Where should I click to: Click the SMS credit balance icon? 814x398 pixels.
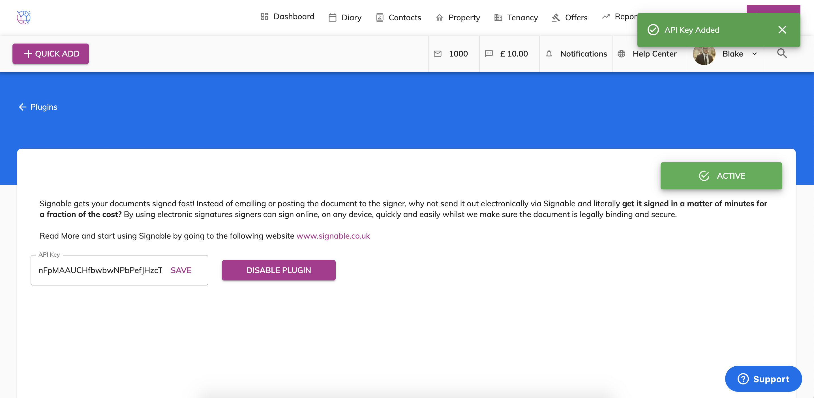(489, 54)
